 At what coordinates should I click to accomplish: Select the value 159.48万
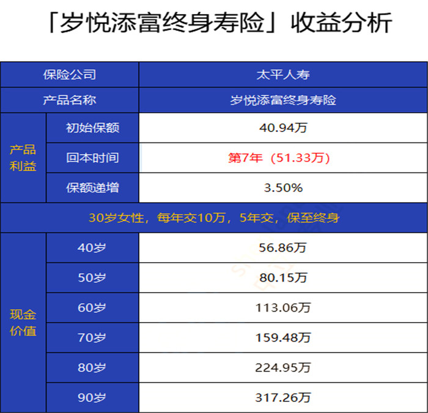pos(283,338)
